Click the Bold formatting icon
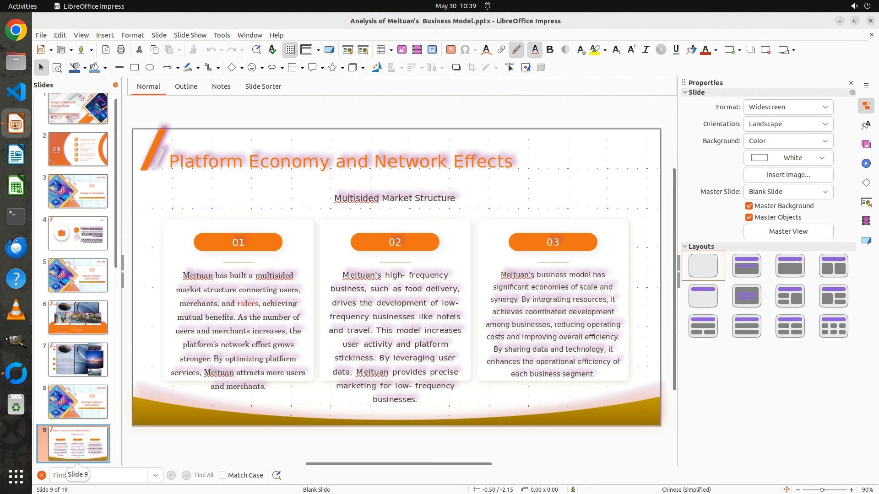This screenshot has height=494, width=879. tap(550, 50)
